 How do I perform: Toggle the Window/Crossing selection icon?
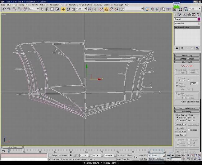(57, 9)
